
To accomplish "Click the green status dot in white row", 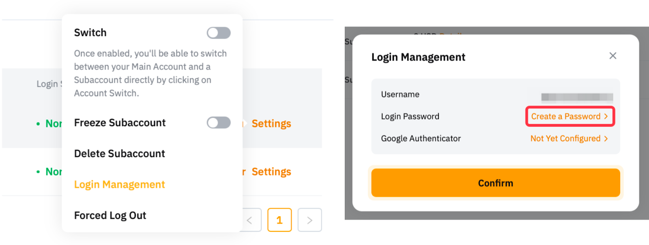I will pyautogui.click(x=38, y=172).
